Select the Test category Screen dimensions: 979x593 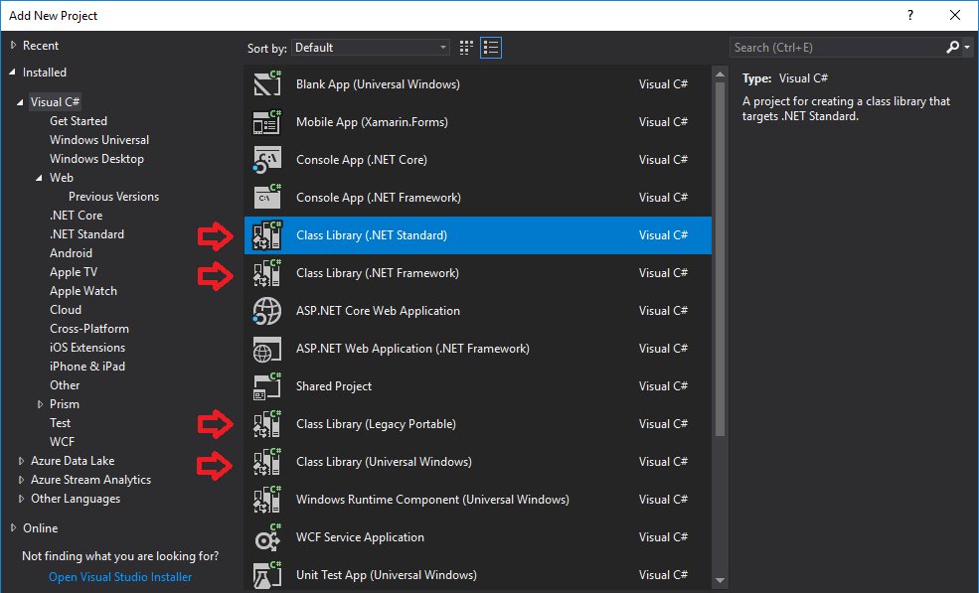(x=60, y=422)
